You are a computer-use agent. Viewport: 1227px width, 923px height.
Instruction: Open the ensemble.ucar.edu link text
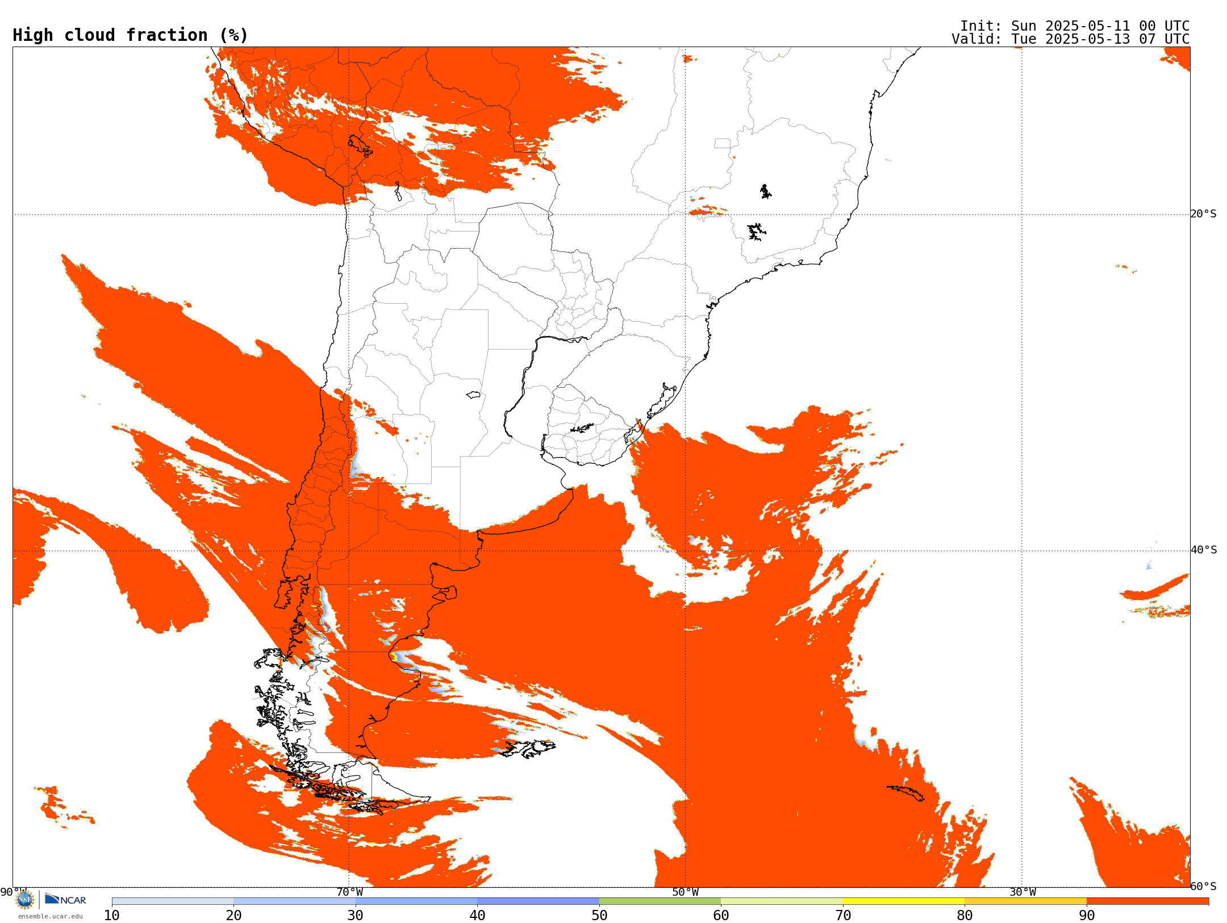tap(51, 916)
